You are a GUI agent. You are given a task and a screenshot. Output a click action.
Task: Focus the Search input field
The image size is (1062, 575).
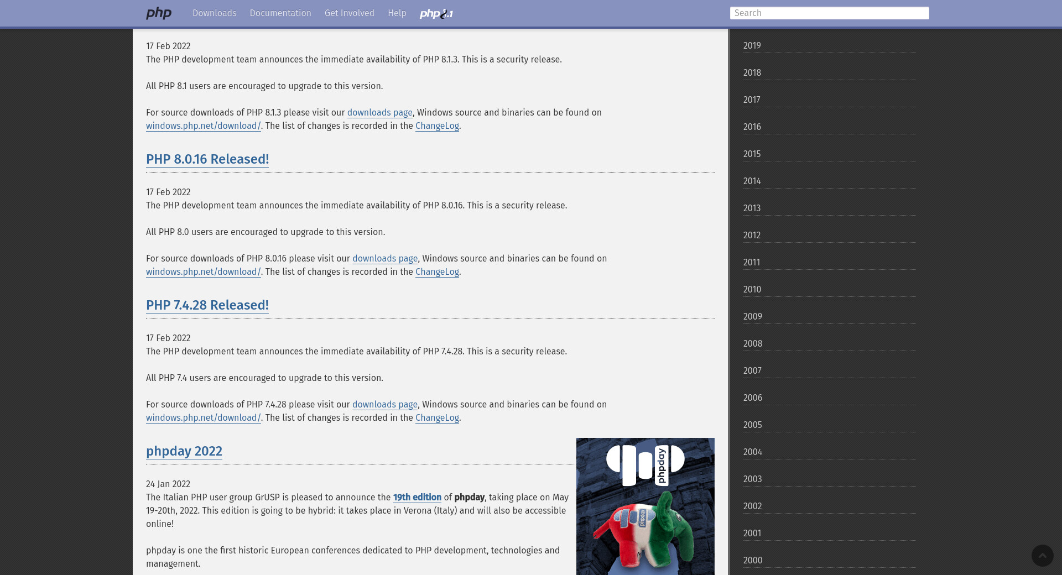click(829, 13)
